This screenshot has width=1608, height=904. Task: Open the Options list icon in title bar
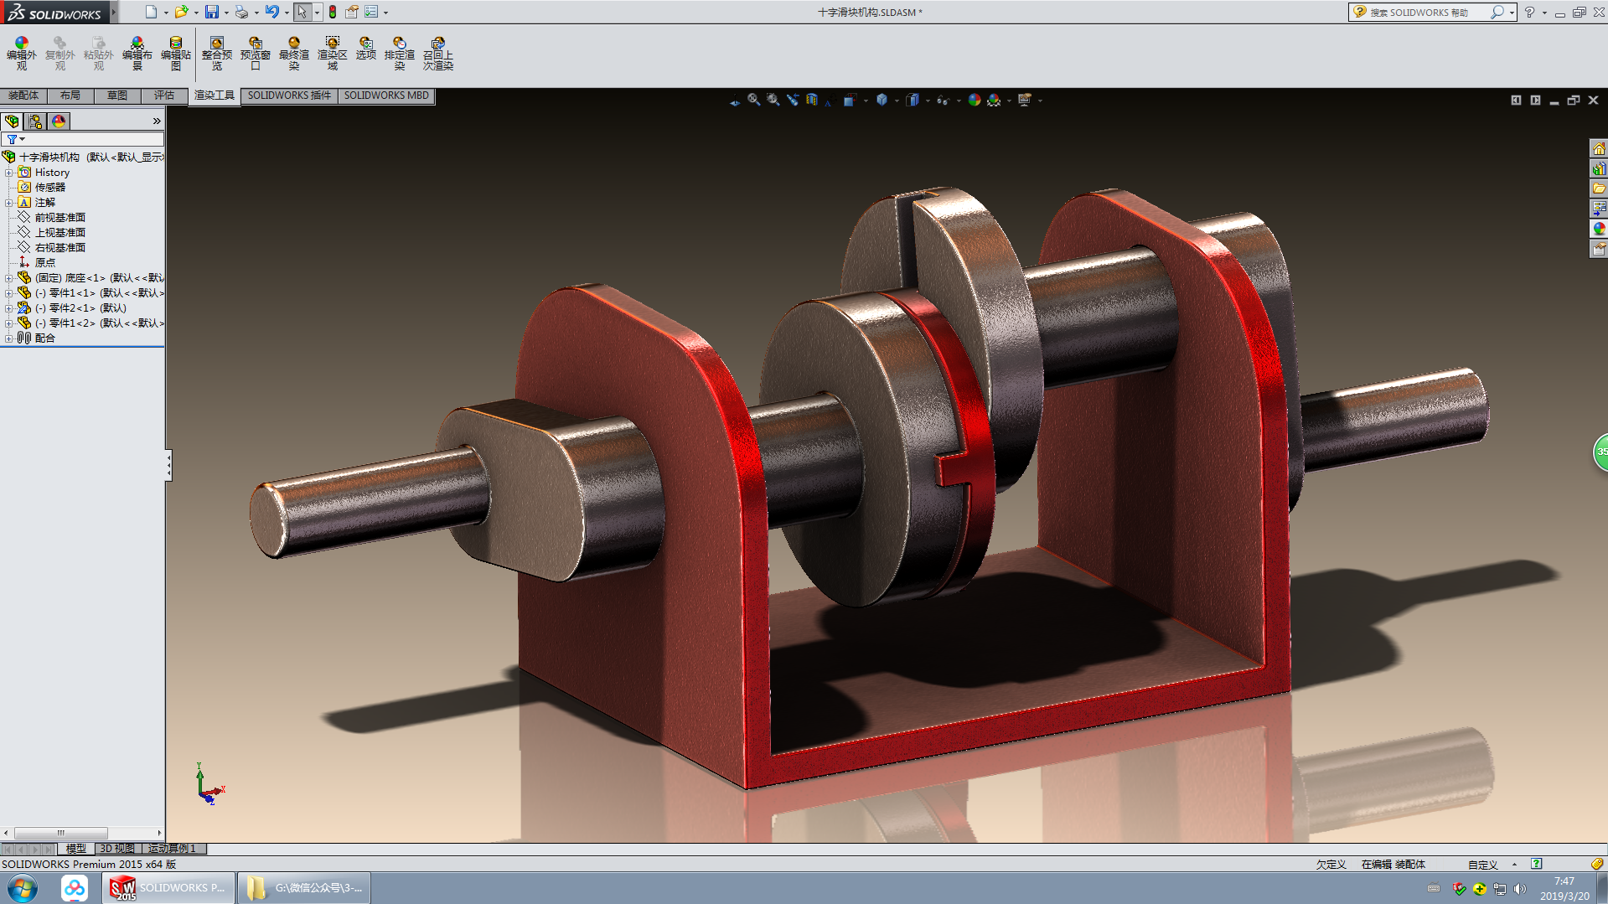[371, 12]
